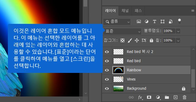Switch to the 레이어 tab

[110, 11]
